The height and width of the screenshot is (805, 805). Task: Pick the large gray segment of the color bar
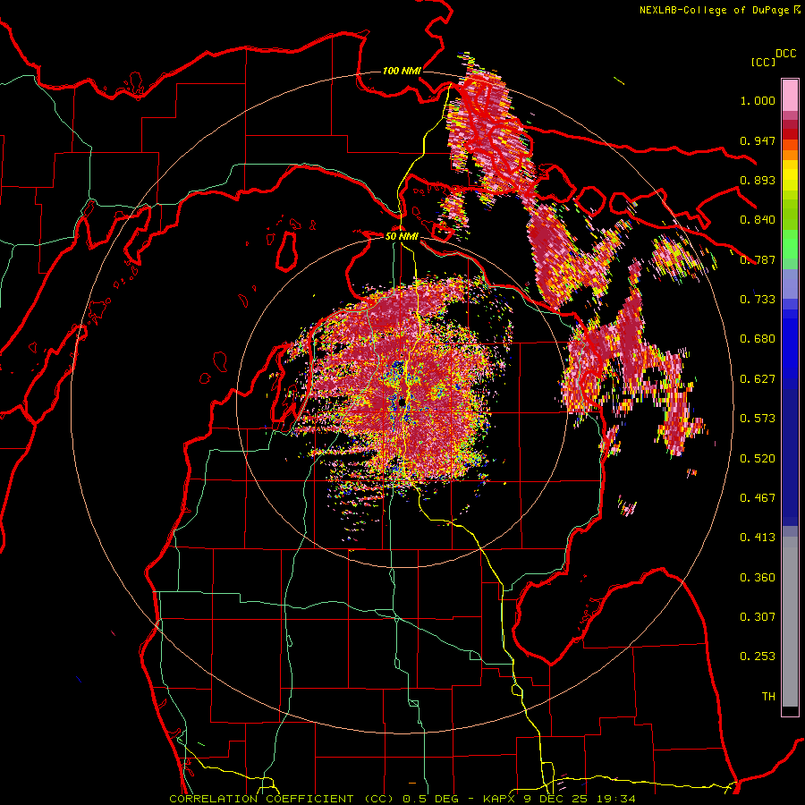790,622
